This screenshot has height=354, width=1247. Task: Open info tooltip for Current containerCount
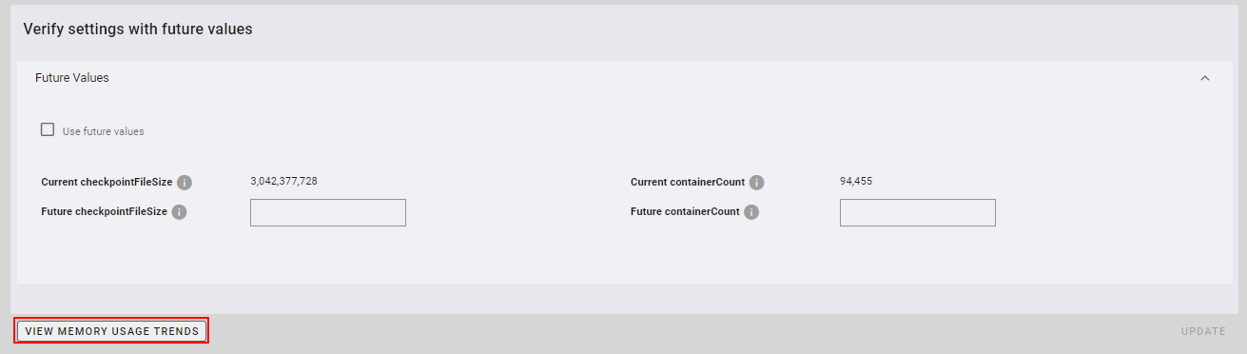point(756,183)
